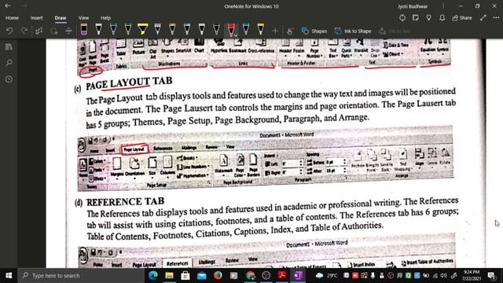Select the currently active red pen
The image size is (503, 283).
click(x=231, y=29)
